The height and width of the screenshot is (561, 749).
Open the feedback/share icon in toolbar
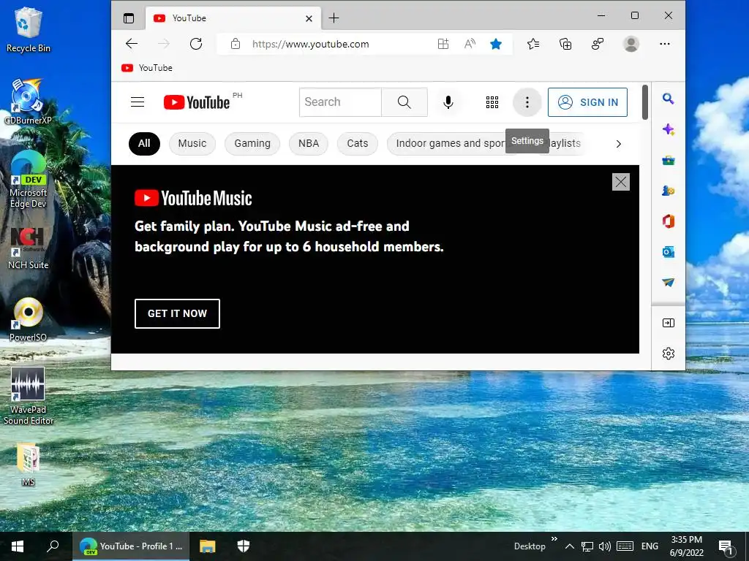coord(598,44)
